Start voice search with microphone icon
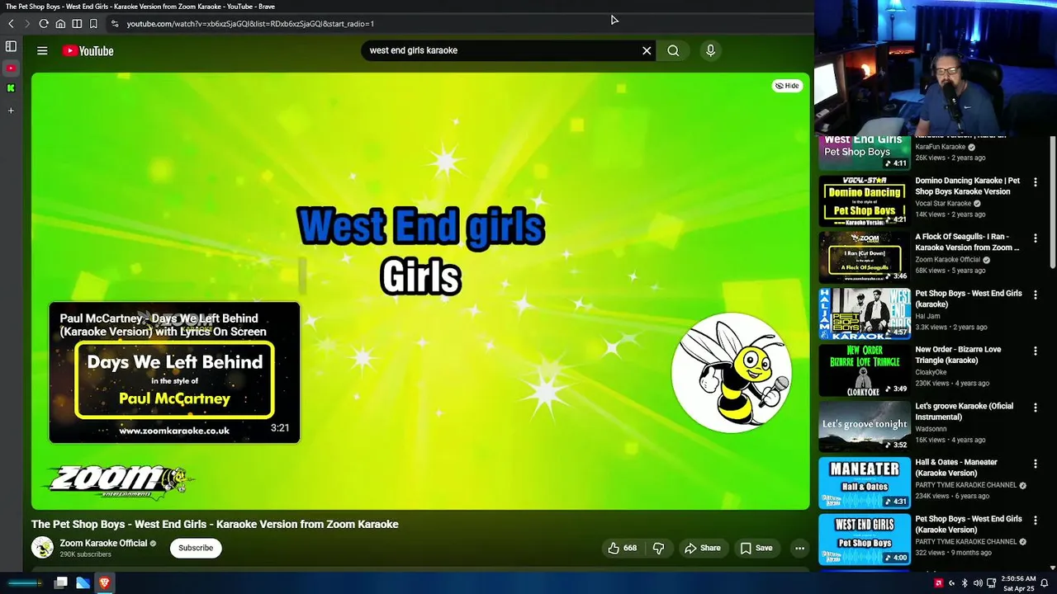This screenshot has width=1057, height=594. coord(710,50)
